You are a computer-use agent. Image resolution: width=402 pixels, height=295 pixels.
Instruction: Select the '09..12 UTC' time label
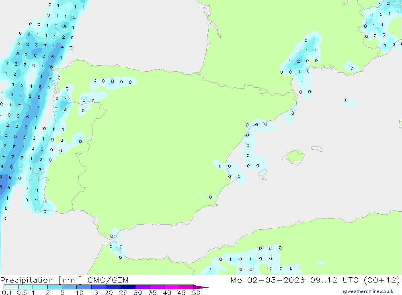point(334,280)
